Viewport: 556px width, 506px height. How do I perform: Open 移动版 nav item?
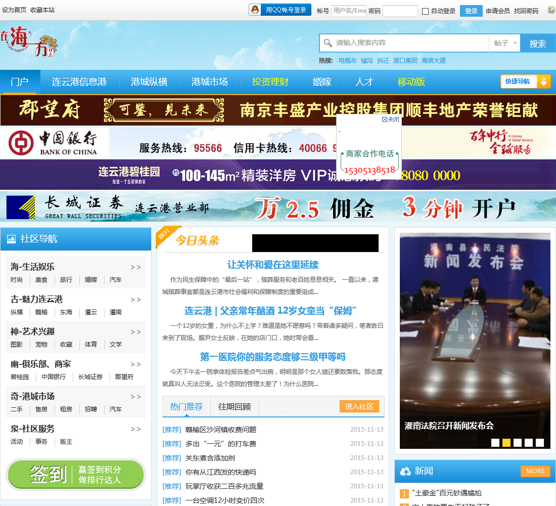tap(411, 82)
